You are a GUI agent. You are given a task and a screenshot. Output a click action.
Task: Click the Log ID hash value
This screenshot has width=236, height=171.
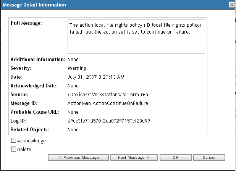[108, 121]
